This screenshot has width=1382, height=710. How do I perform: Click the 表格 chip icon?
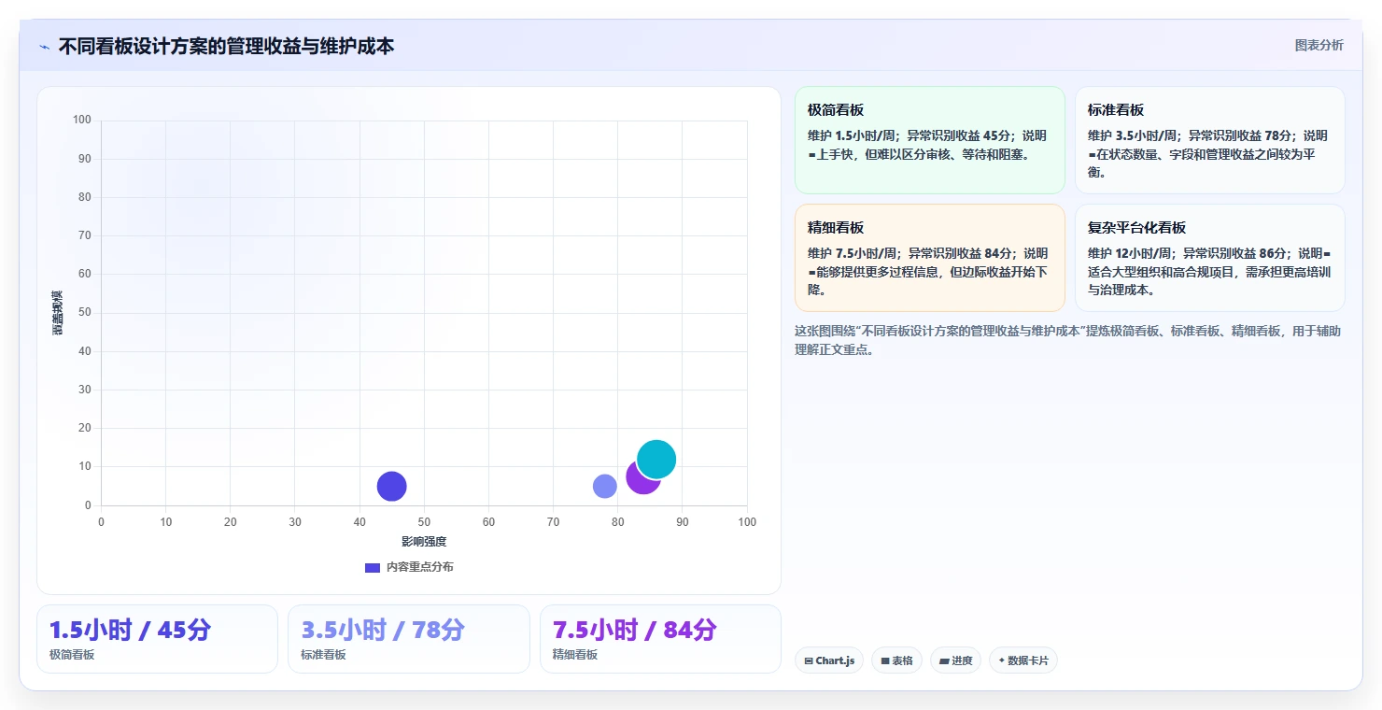(885, 661)
